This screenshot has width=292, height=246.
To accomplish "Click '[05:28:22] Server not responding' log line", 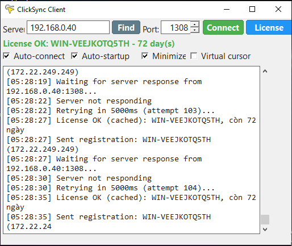I will click(x=79, y=101).
